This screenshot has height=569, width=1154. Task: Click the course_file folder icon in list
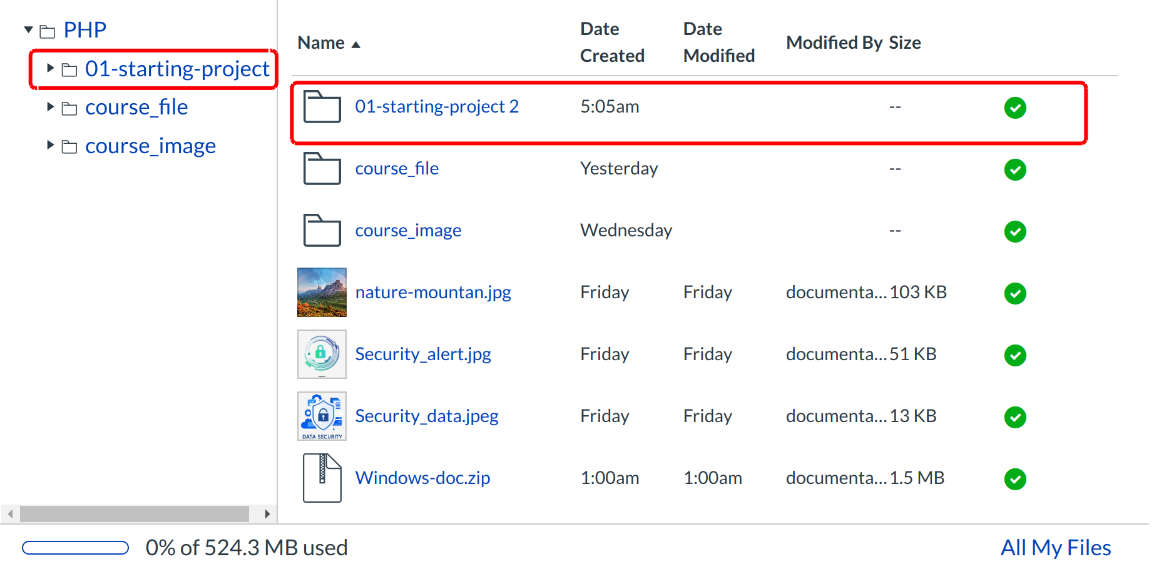coord(322,169)
